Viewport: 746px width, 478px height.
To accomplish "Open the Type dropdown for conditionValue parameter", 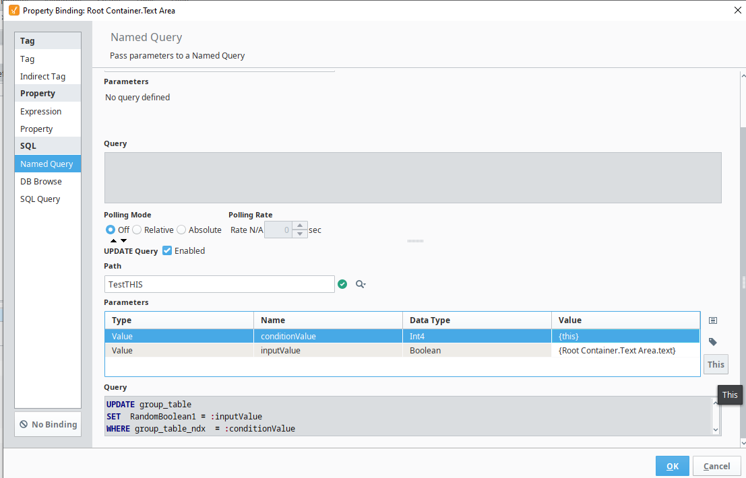I will point(179,336).
